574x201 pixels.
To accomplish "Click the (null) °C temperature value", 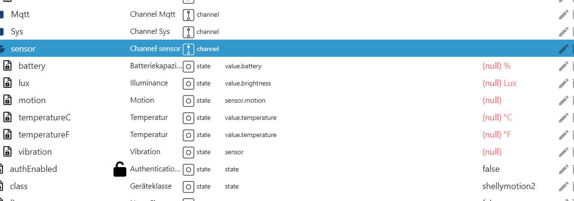I will coord(497,117).
